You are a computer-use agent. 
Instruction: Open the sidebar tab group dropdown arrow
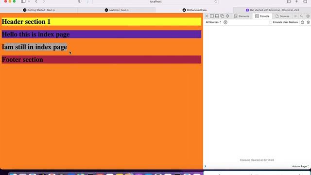(x=29, y=1)
